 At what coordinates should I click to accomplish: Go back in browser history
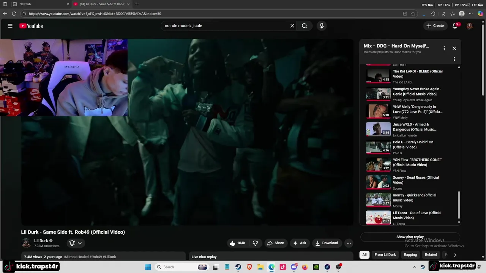pos(5,14)
